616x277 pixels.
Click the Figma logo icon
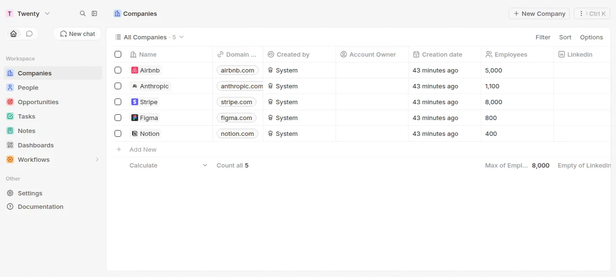[x=135, y=118]
